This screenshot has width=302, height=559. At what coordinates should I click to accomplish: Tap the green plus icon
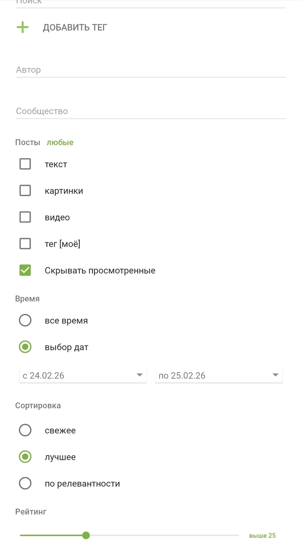pos(22,28)
